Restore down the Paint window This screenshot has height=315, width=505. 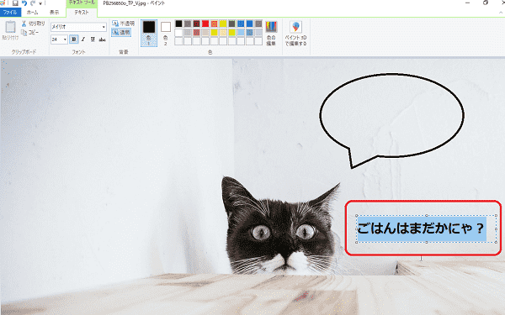click(485, 3)
